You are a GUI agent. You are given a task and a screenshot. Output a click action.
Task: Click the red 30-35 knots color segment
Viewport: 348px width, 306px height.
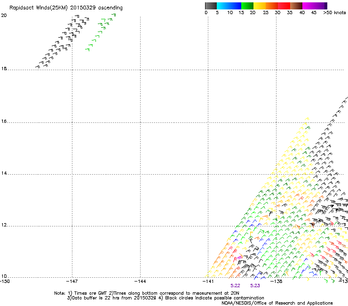tap(284, 6)
